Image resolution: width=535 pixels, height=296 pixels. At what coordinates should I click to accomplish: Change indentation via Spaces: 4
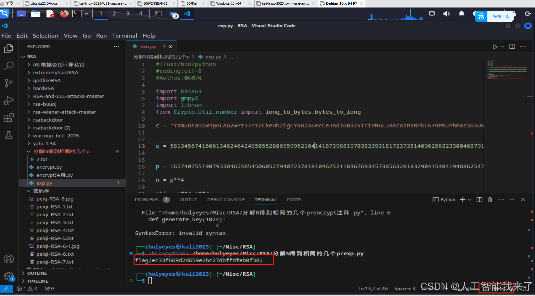(405, 288)
